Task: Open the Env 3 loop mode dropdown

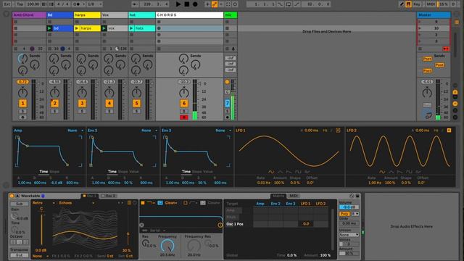Action: point(223,130)
